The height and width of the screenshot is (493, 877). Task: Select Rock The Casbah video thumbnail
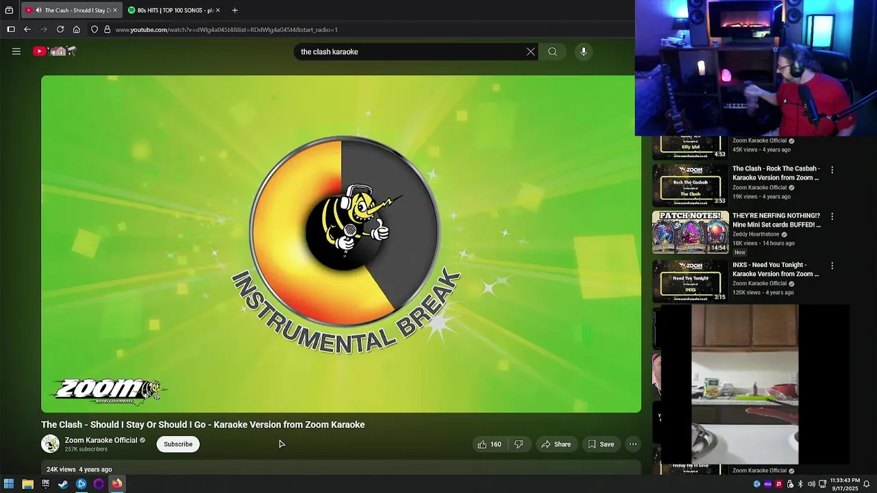point(690,185)
